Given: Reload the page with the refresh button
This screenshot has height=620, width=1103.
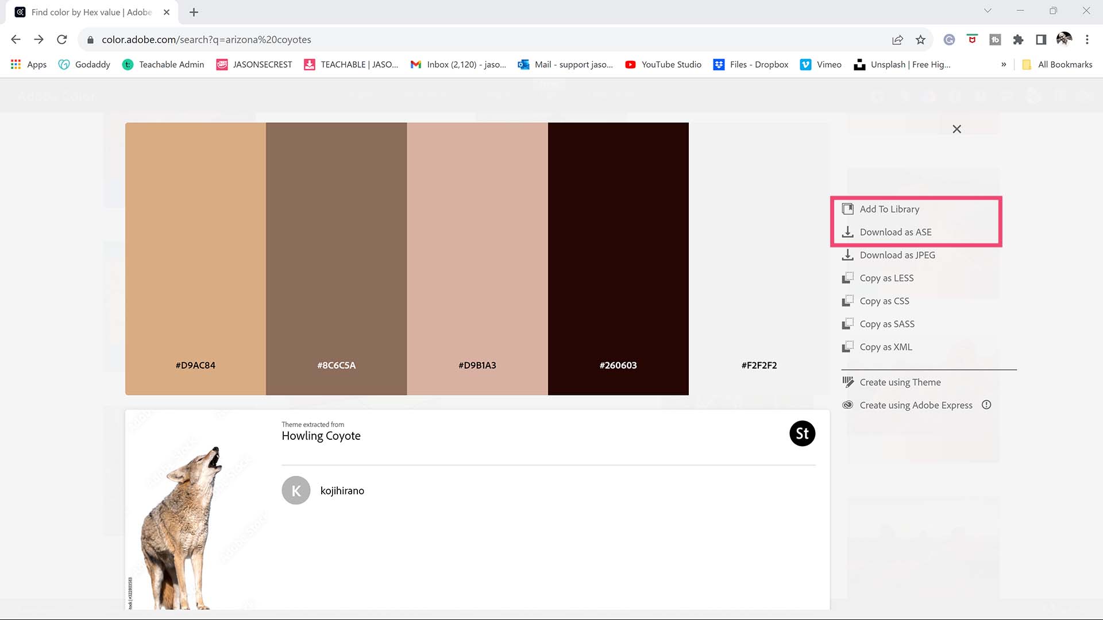Looking at the screenshot, I should [62, 40].
